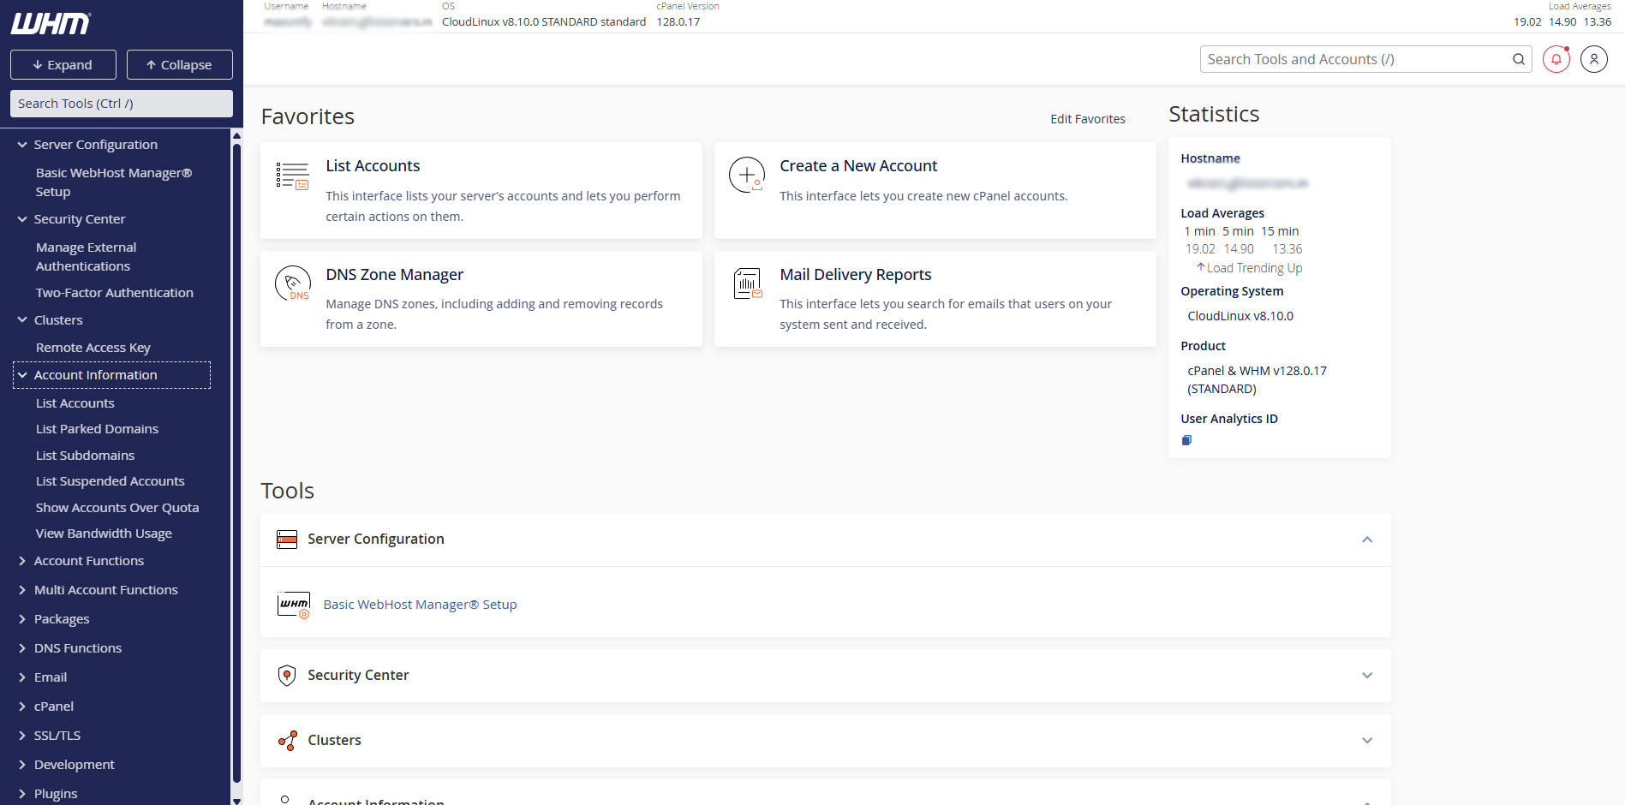This screenshot has height=805, width=1625.
Task: Collapse Clusters sidebar group
Action: (x=22, y=320)
